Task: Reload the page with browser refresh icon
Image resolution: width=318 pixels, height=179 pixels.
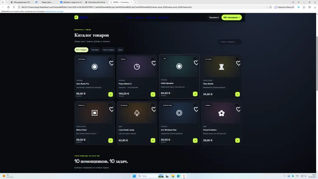Action: click(14, 7)
